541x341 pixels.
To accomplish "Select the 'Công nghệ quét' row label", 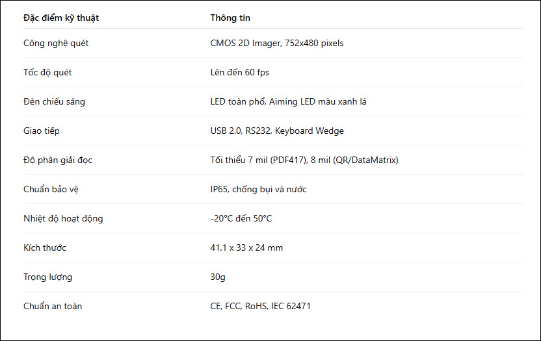I will (56, 44).
